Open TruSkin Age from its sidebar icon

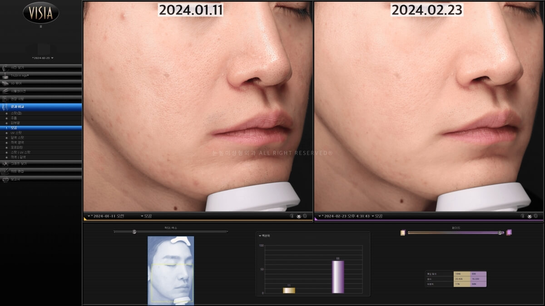coord(5,75)
